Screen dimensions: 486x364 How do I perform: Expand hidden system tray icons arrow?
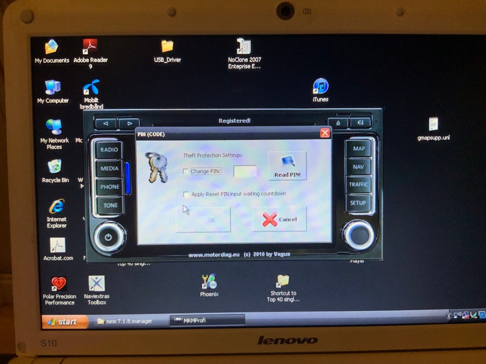tap(449, 315)
